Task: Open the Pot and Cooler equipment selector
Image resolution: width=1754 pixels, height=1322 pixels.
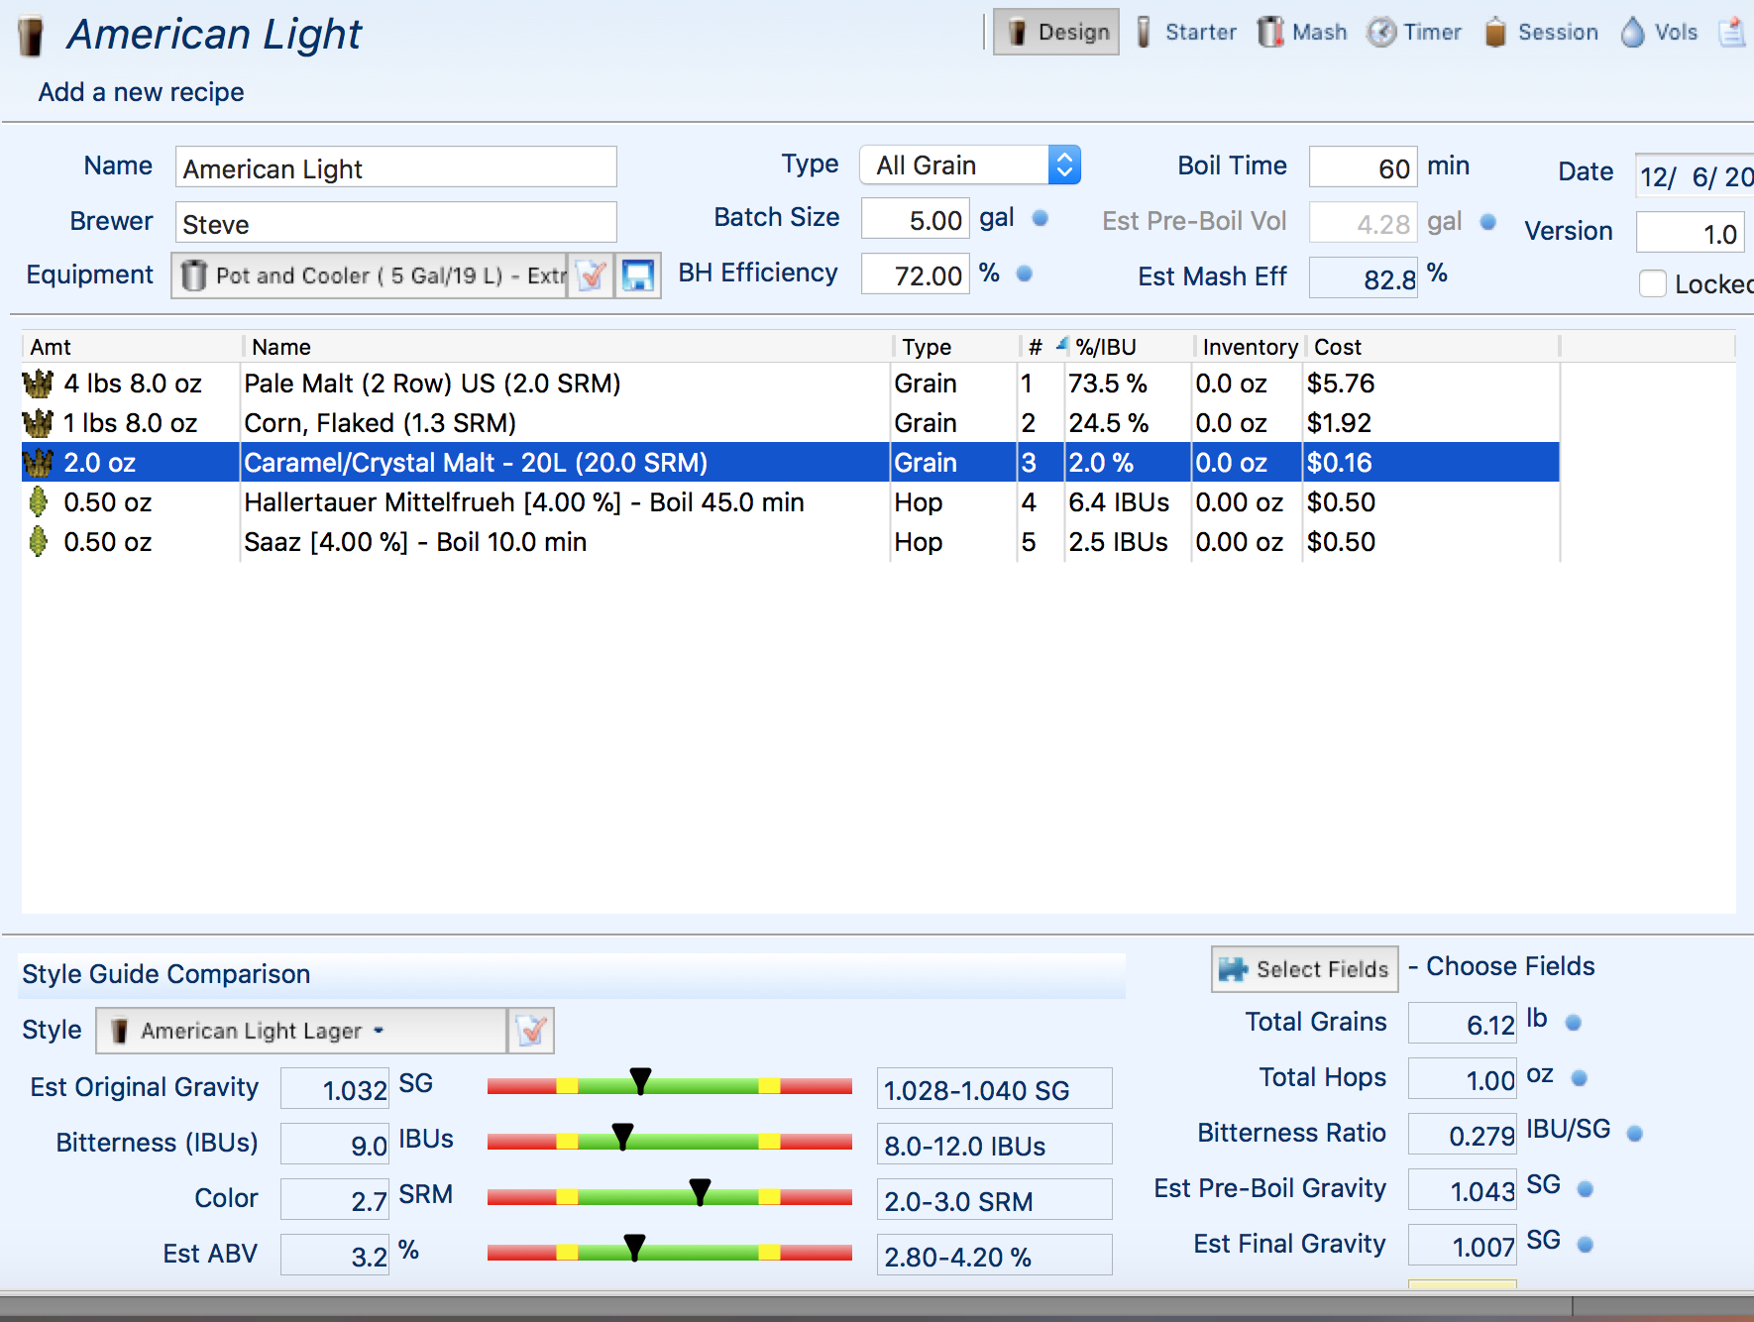Action: tap(370, 275)
